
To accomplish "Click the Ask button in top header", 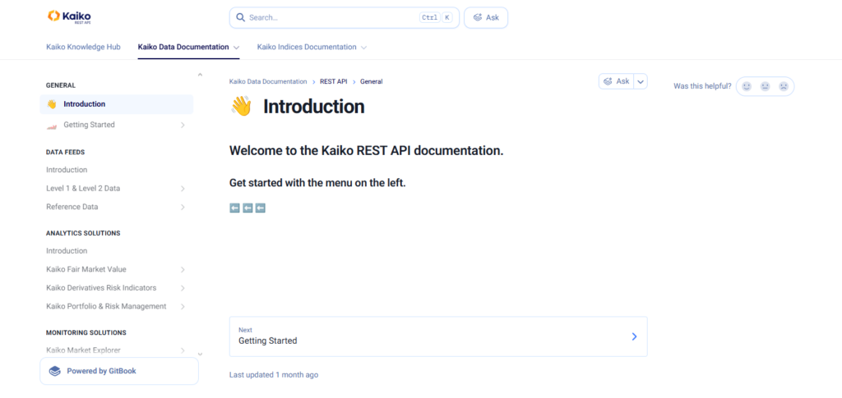I will coord(486,18).
